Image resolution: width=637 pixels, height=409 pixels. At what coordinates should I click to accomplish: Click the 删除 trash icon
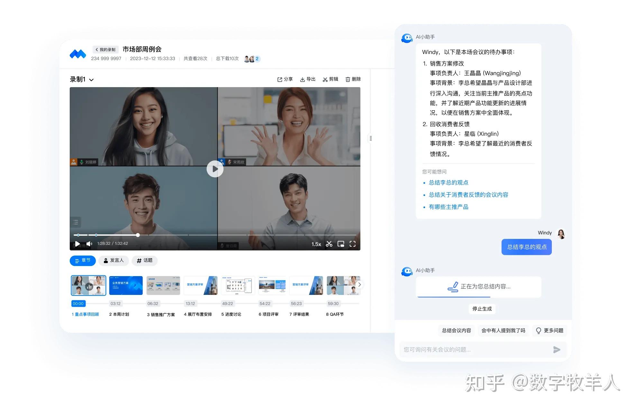(x=348, y=79)
